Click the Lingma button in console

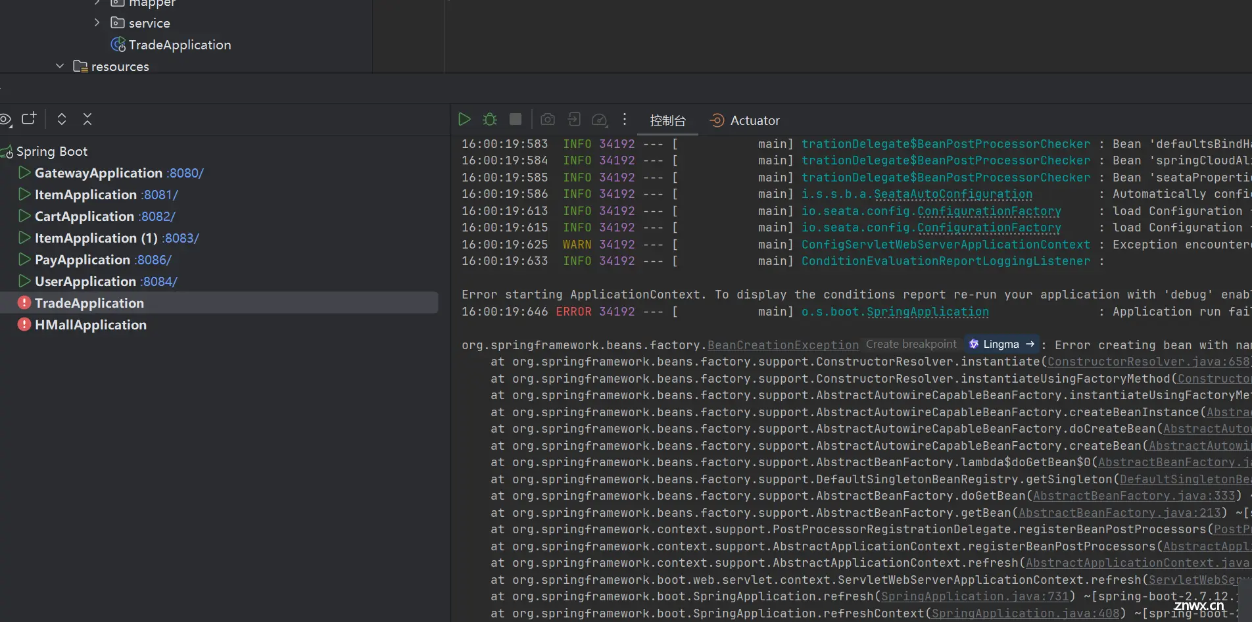1002,344
